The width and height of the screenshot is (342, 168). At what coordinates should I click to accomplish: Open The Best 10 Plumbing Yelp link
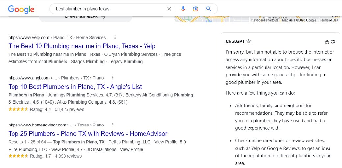(82, 46)
